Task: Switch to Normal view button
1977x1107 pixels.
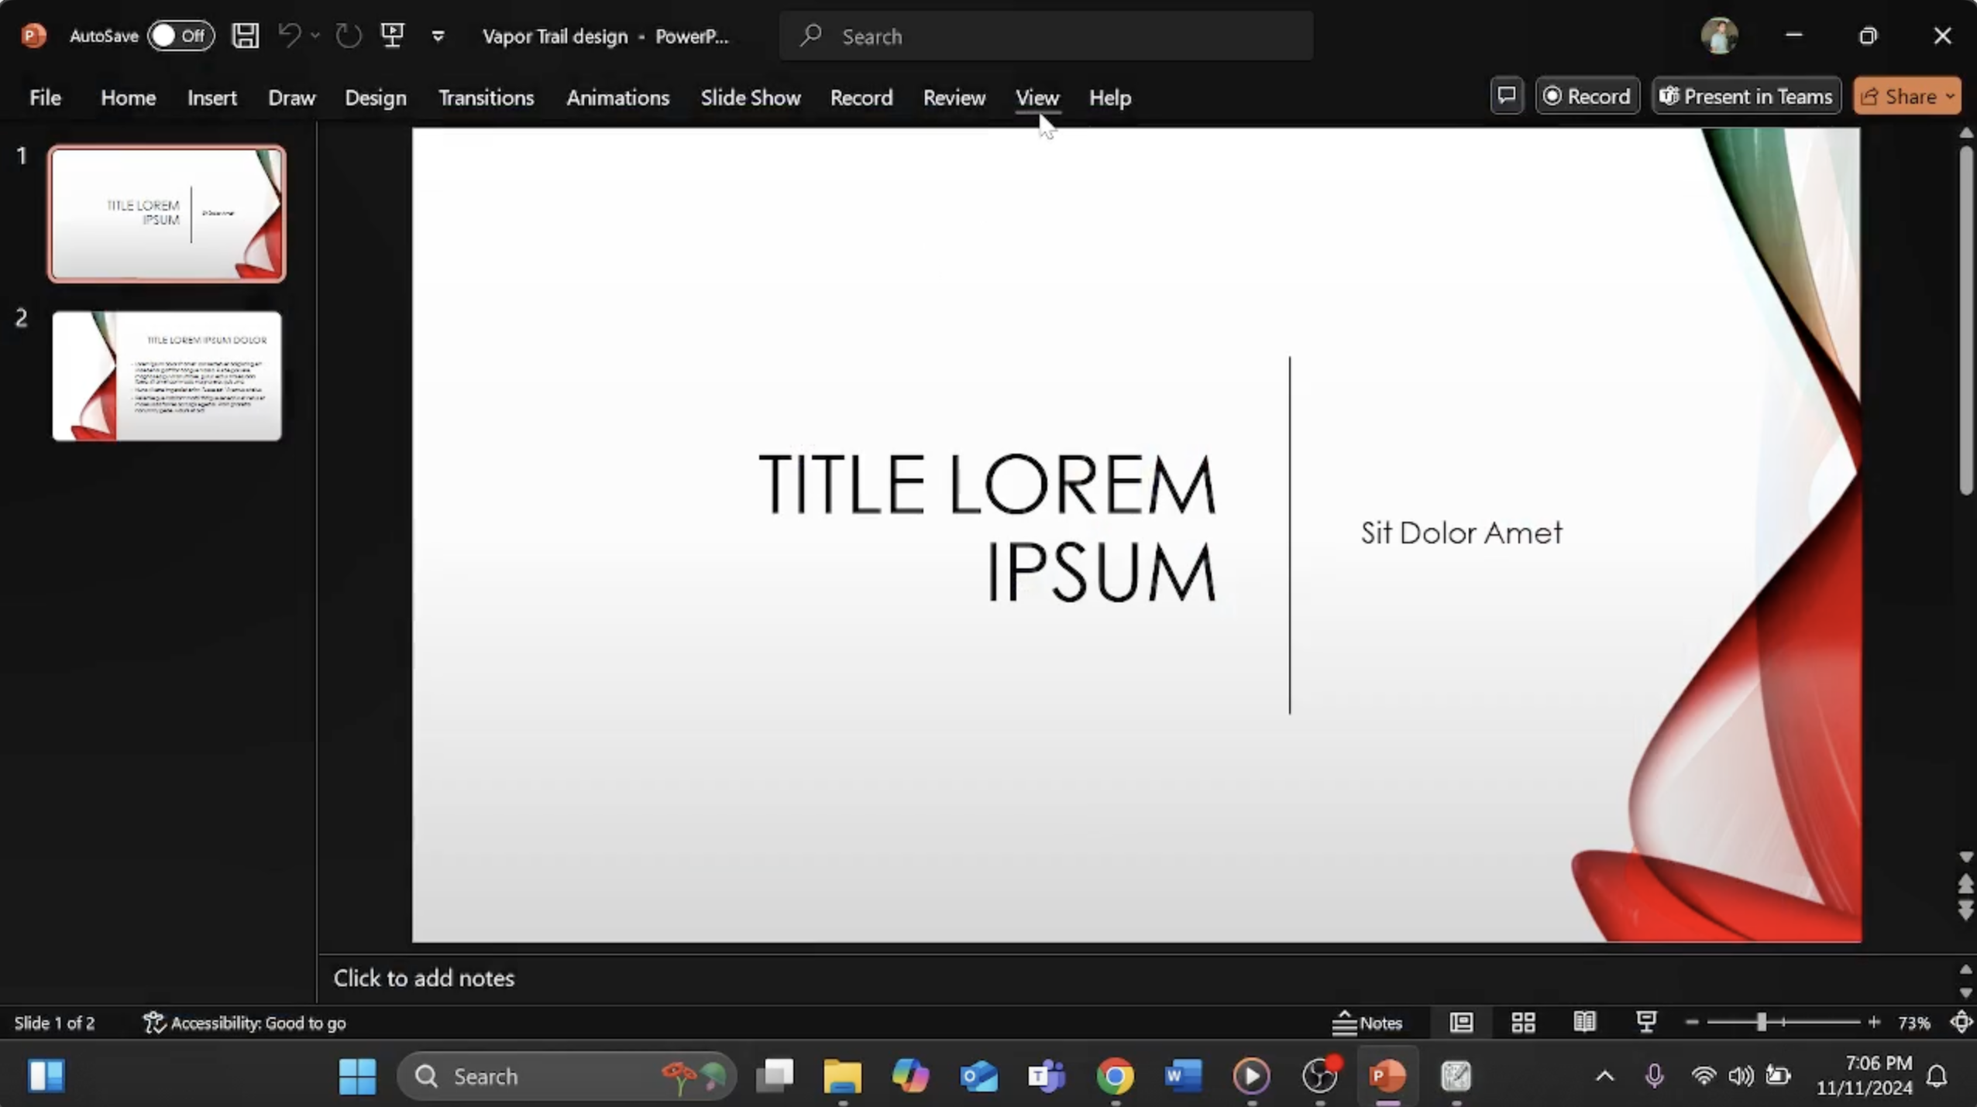Action: tap(1462, 1023)
